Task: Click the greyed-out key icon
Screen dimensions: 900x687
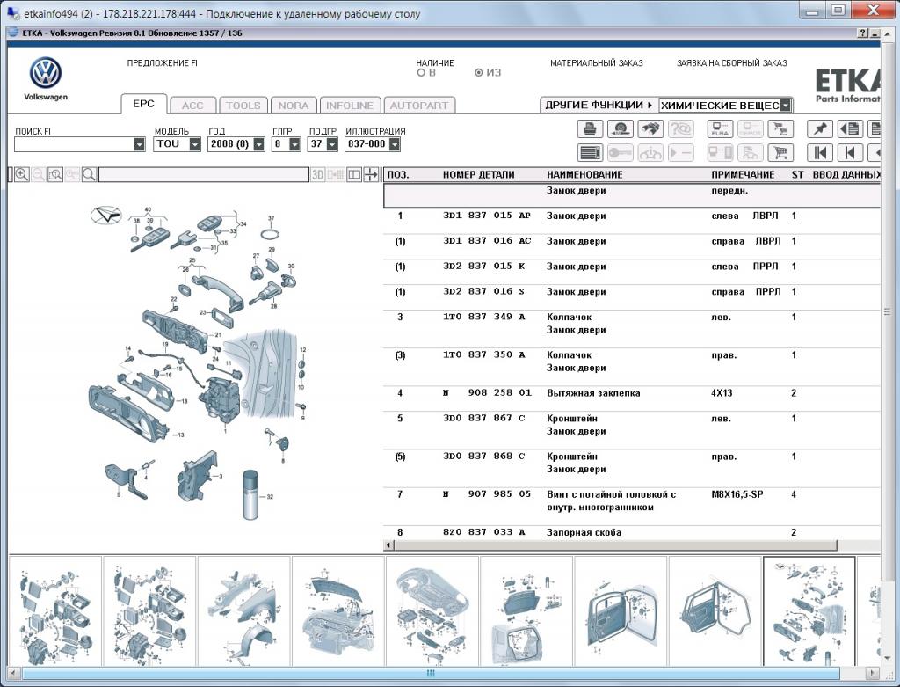Action: click(620, 153)
